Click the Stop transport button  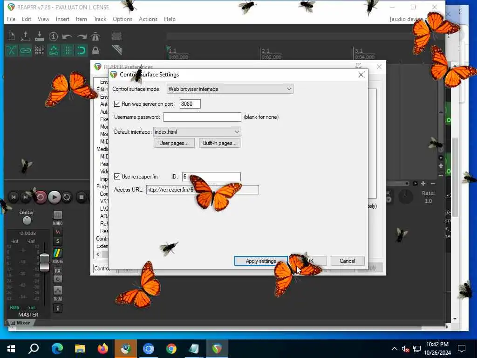81,197
